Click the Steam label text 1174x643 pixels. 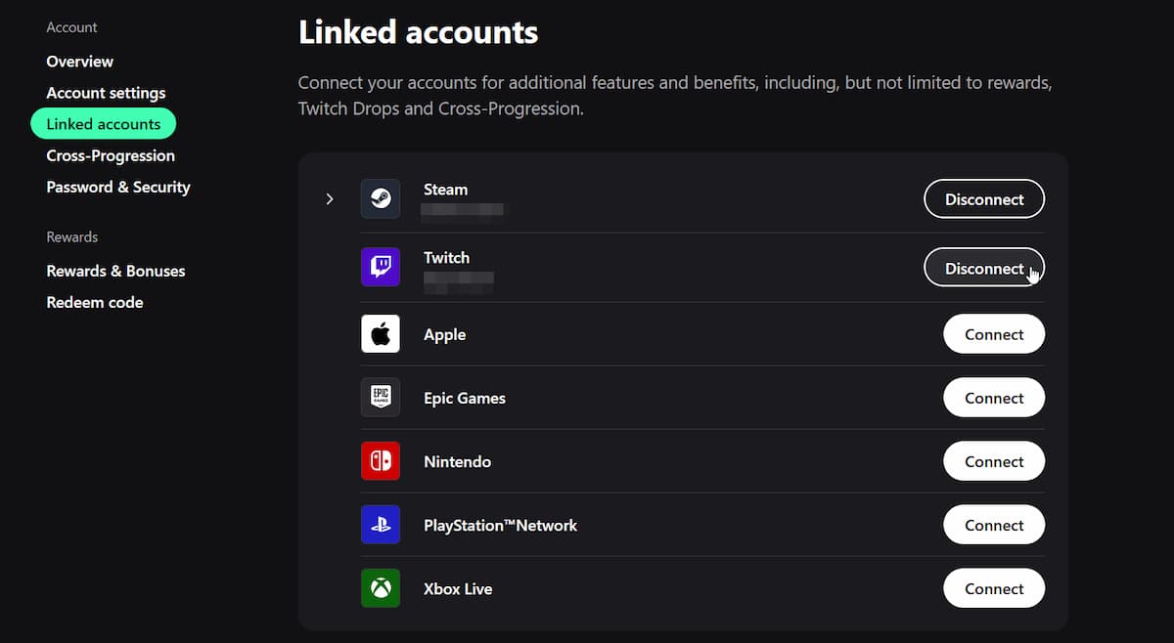point(445,190)
